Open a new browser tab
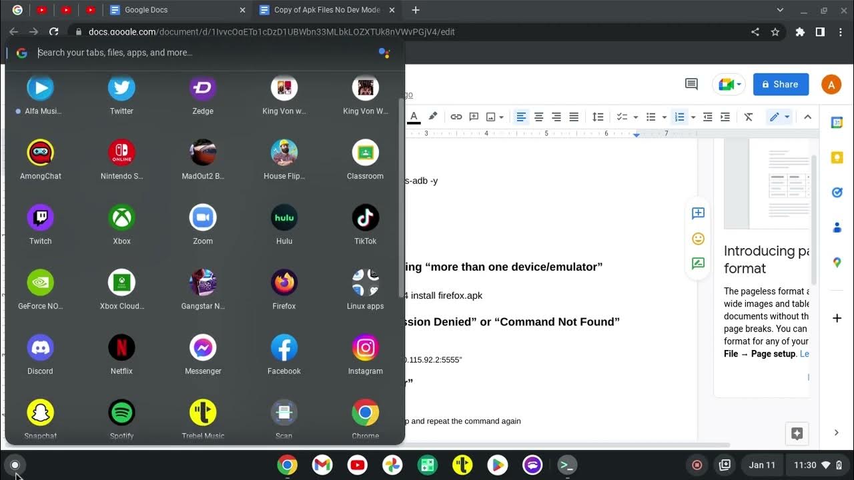 coord(416,10)
